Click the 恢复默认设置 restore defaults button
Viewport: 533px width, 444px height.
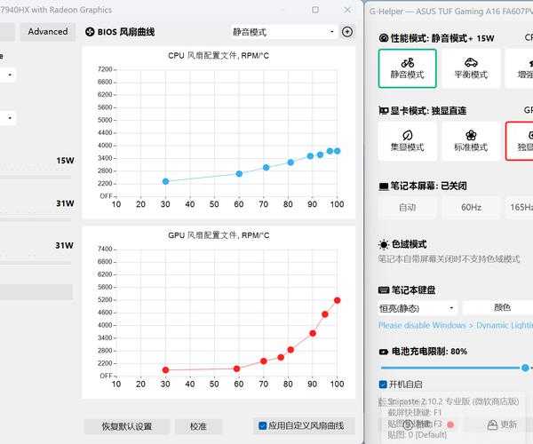coord(127,426)
